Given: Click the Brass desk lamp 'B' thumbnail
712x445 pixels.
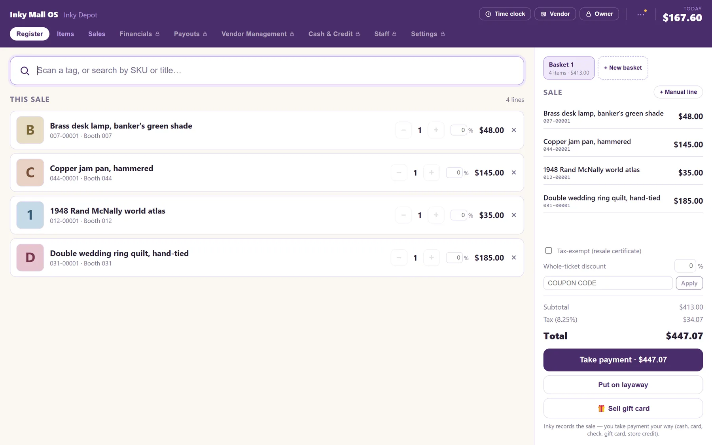Looking at the screenshot, I should (x=30, y=130).
